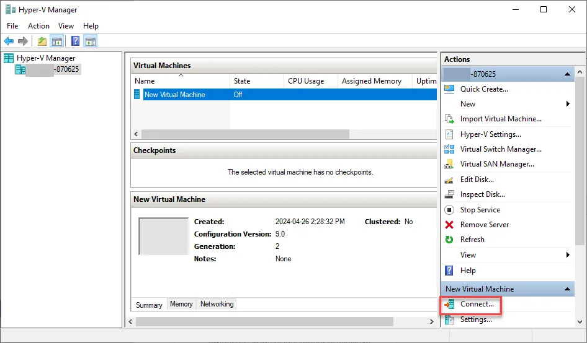Click the blue Help toolbar icon
Viewport: 587px width, 343px height.
pyautogui.click(x=75, y=41)
